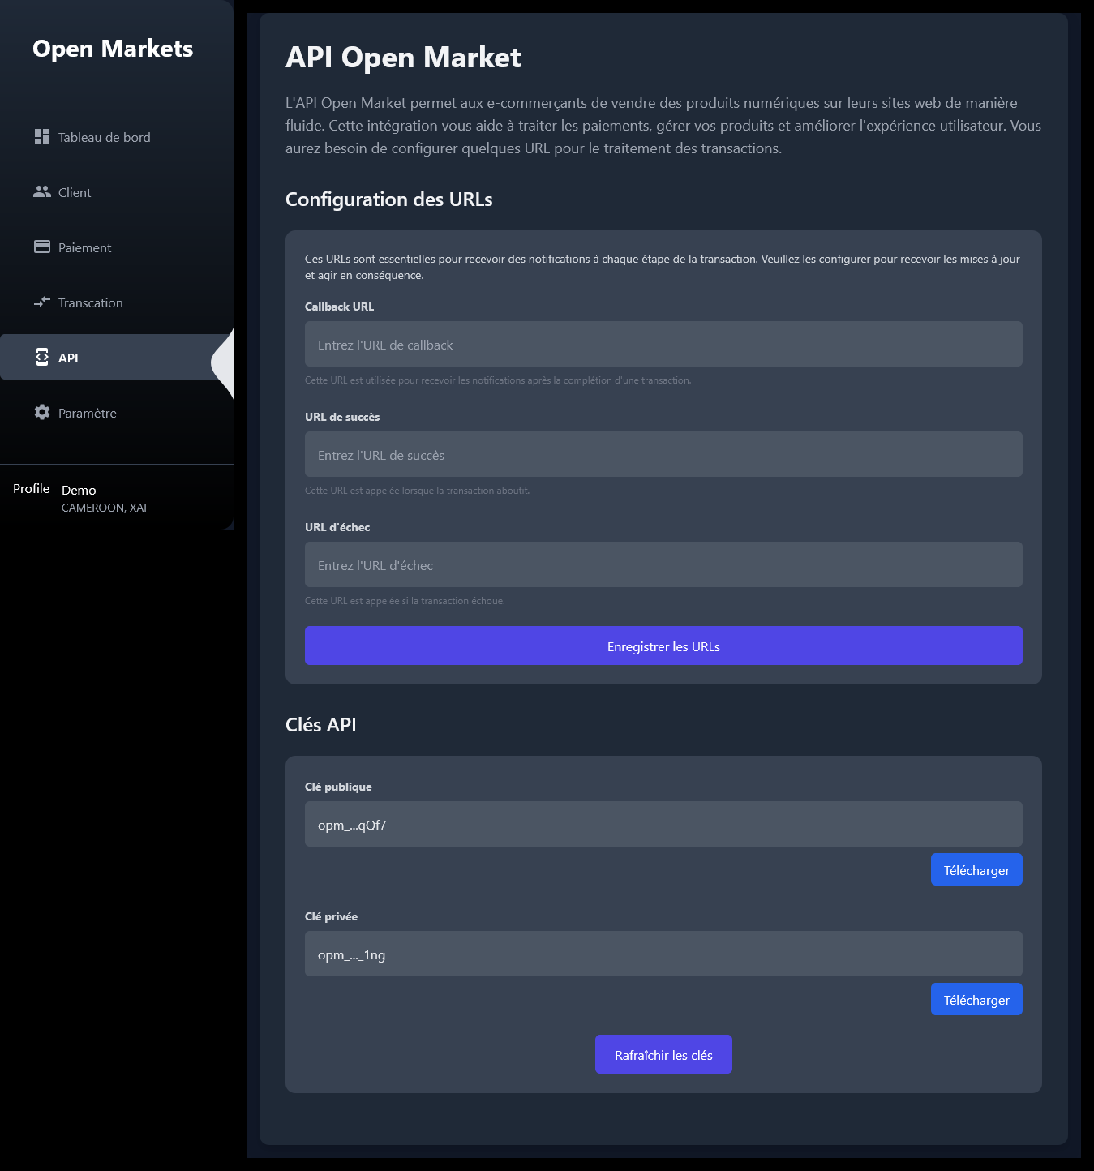Click the Transcation arrows icon

[x=42, y=302]
